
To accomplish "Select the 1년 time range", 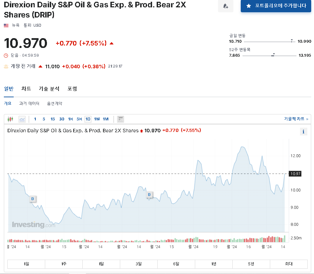I will tap(214, 264).
